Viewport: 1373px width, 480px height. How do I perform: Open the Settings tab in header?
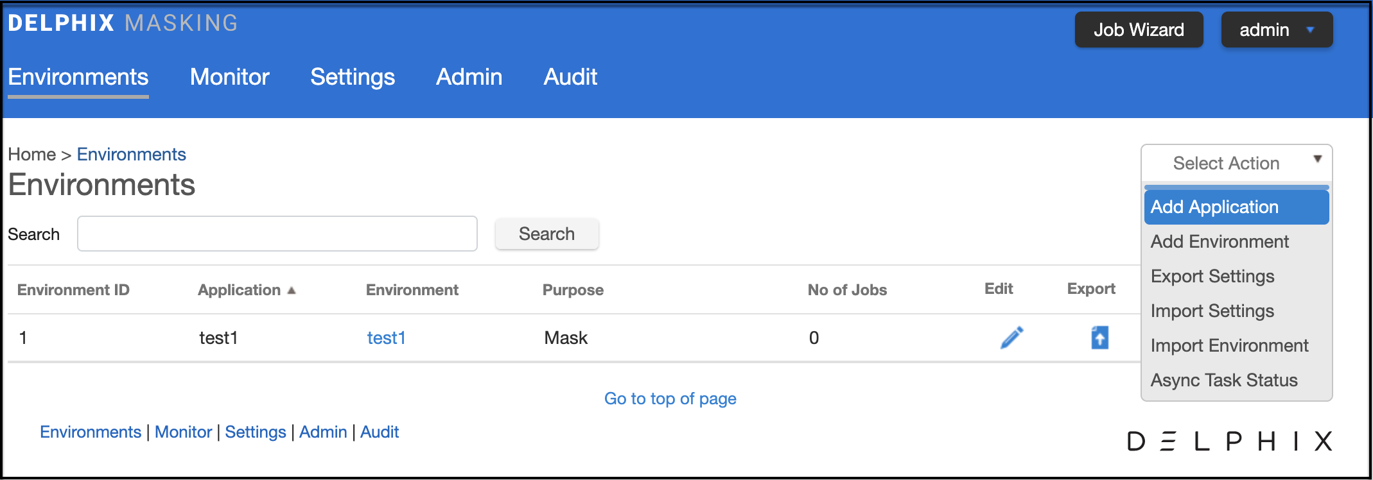[353, 77]
